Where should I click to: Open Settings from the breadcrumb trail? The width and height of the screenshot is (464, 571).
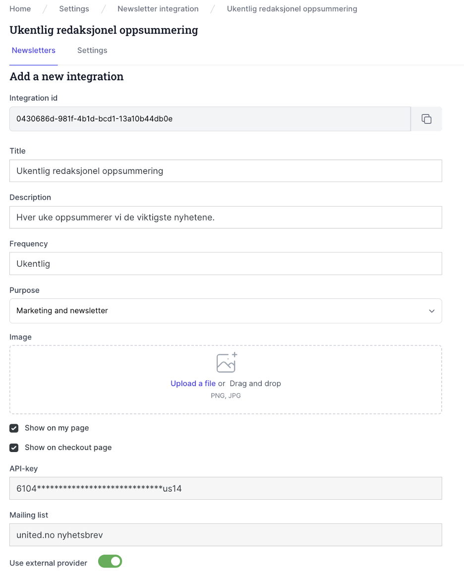73,8
